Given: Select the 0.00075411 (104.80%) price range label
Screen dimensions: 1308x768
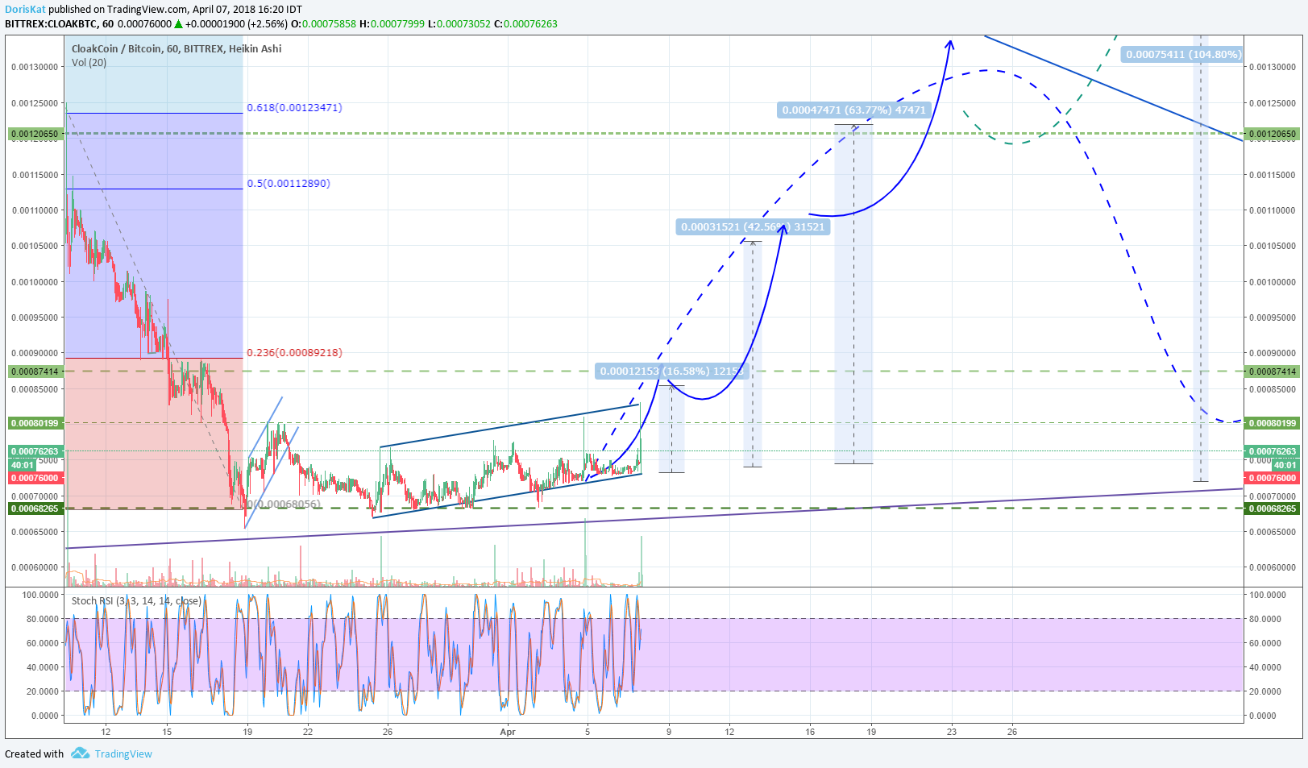Looking at the screenshot, I should (1182, 54).
